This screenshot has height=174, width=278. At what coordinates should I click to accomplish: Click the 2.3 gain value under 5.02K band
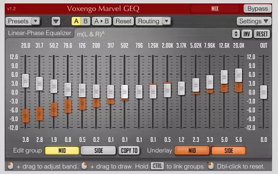pos(196,140)
